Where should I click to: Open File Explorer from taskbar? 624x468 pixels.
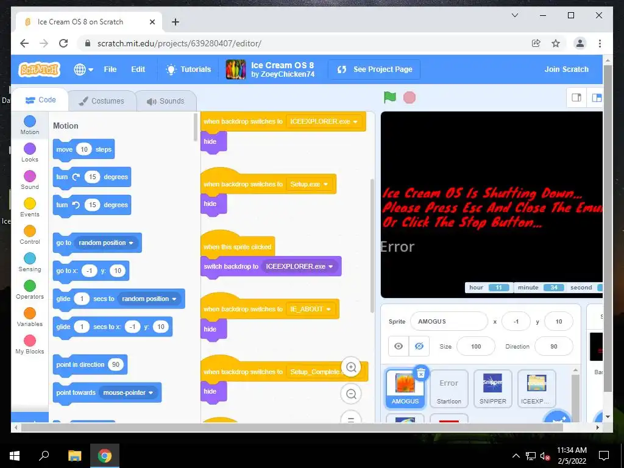74,456
